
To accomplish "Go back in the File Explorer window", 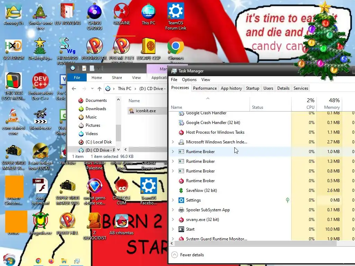I will tap(74, 89).
